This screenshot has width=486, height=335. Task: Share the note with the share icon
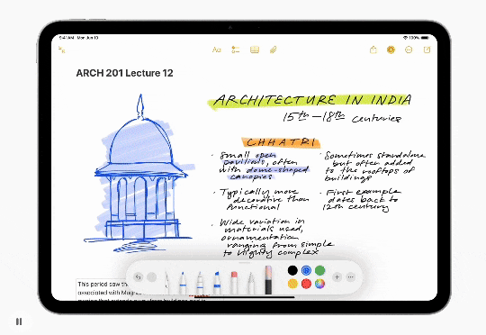(x=373, y=50)
